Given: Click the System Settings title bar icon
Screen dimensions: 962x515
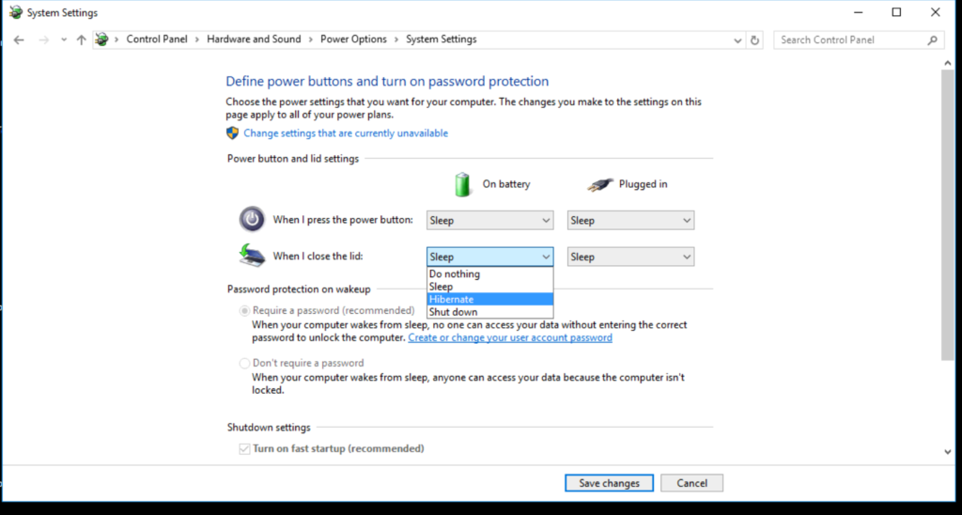Looking at the screenshot, I should 15,12.
